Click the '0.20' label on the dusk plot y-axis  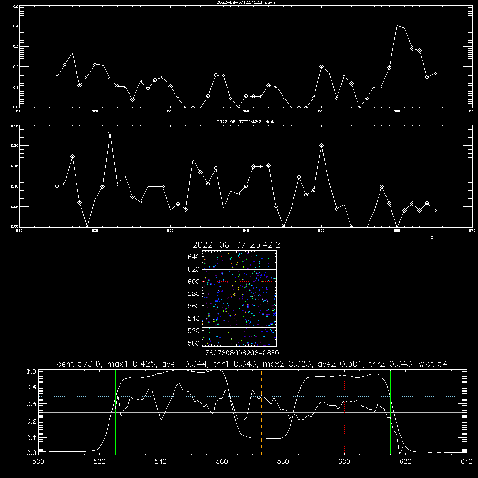tap(15, 146)
